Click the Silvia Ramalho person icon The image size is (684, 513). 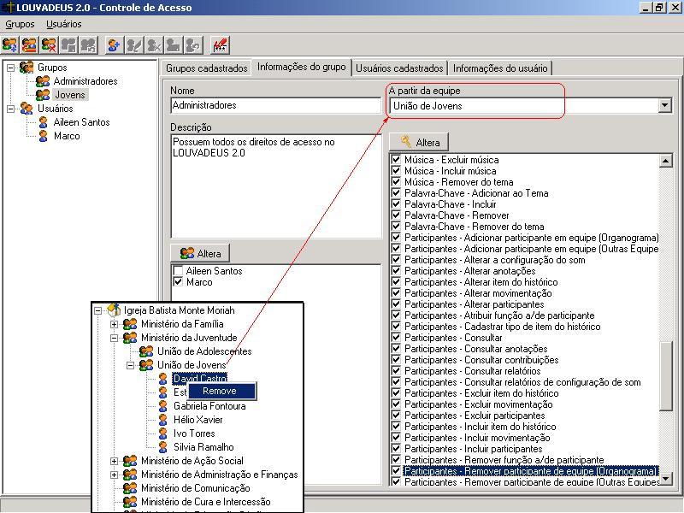[163, 447]
